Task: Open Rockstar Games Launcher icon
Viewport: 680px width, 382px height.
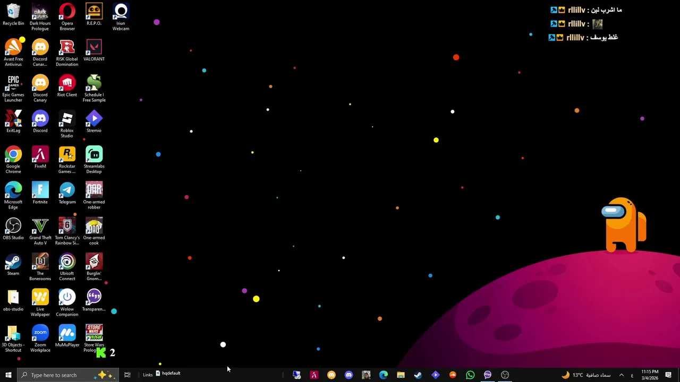Action: 67,160
